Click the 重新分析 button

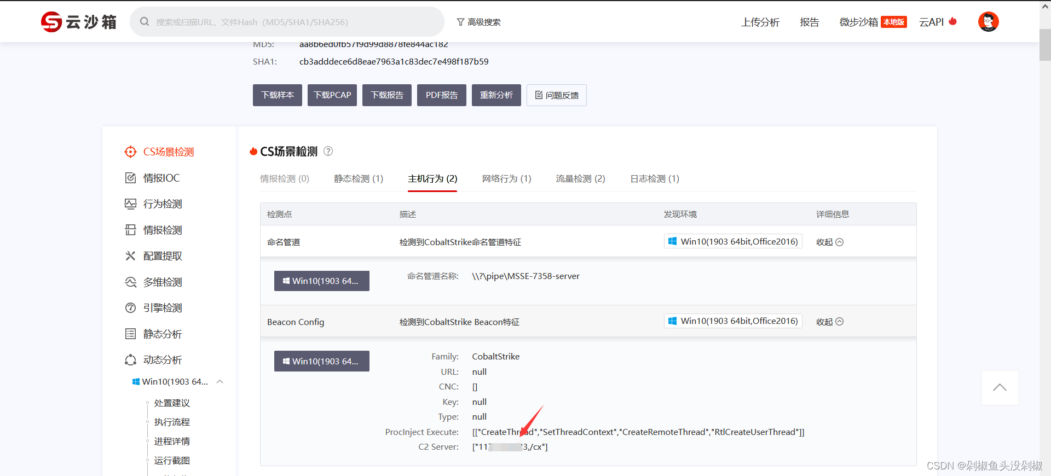pos(496,95)
